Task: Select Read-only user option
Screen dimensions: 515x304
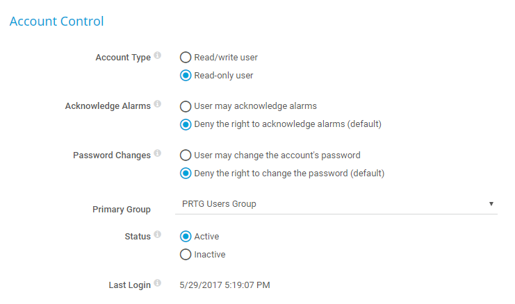Action: point(186,76)
